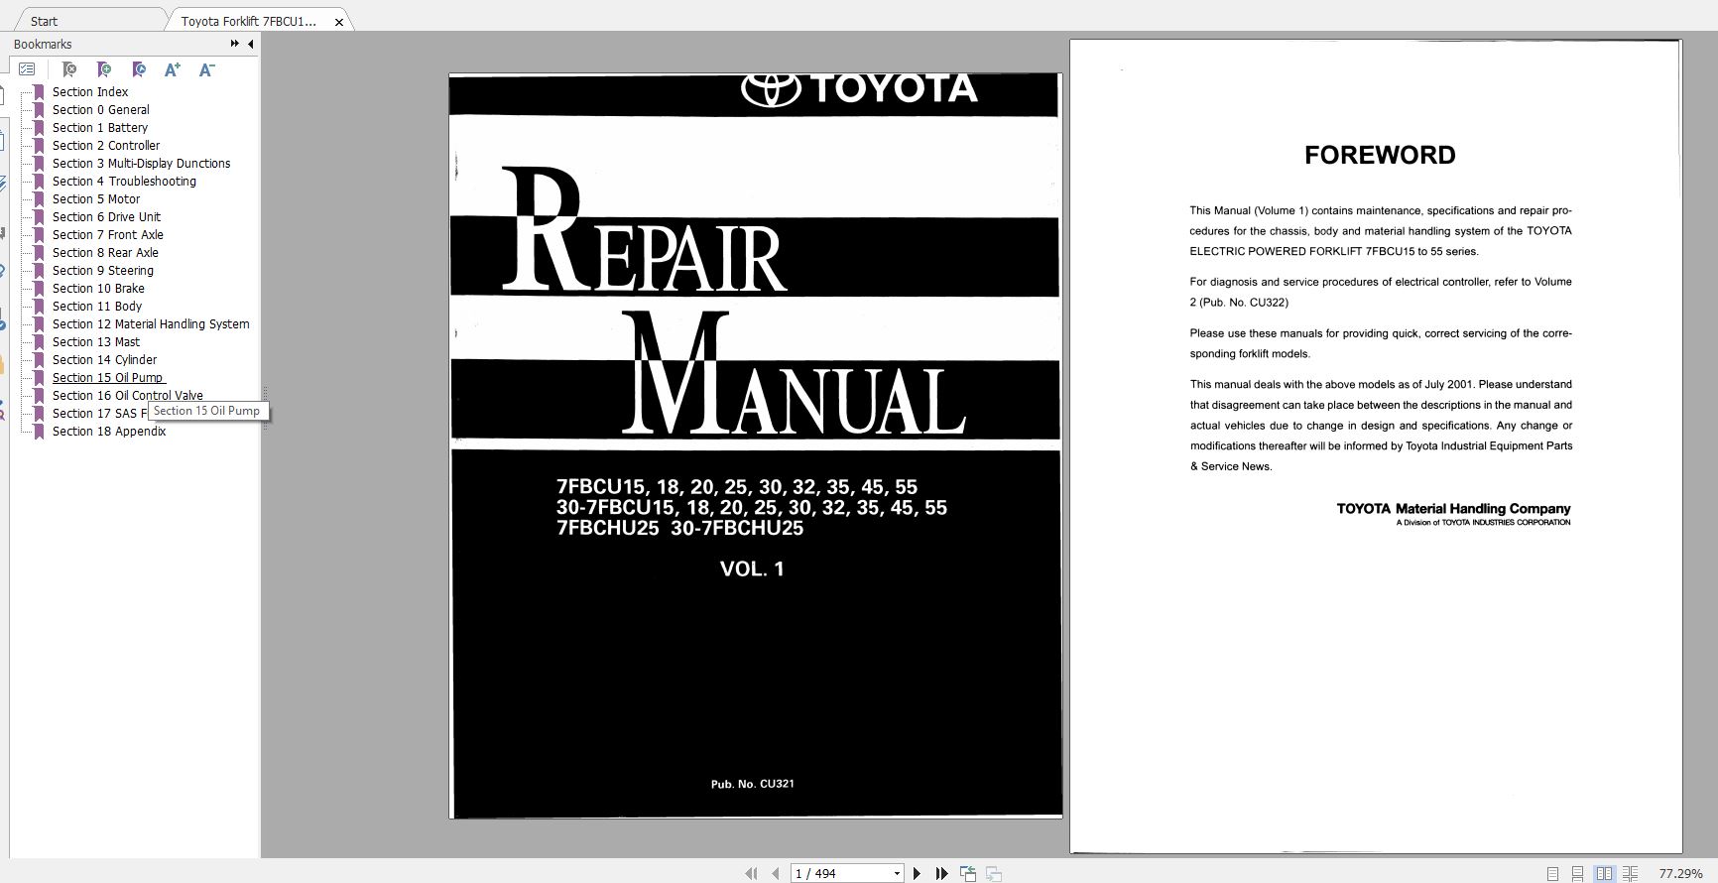
Task: Open the Section Index bookmark
Action: click(x=90, y=92)
